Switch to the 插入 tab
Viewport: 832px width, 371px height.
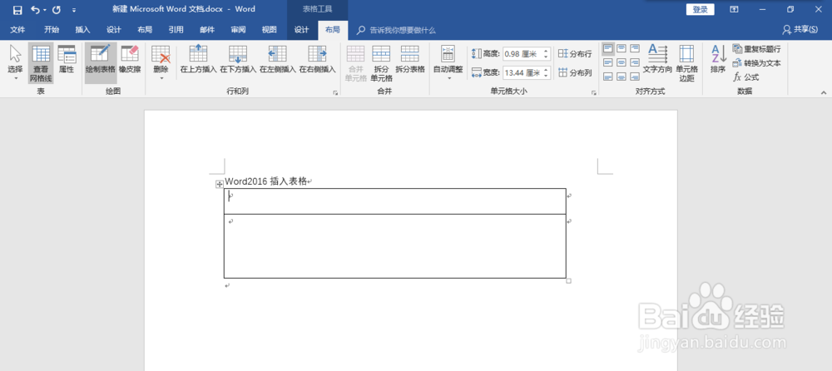82,30
